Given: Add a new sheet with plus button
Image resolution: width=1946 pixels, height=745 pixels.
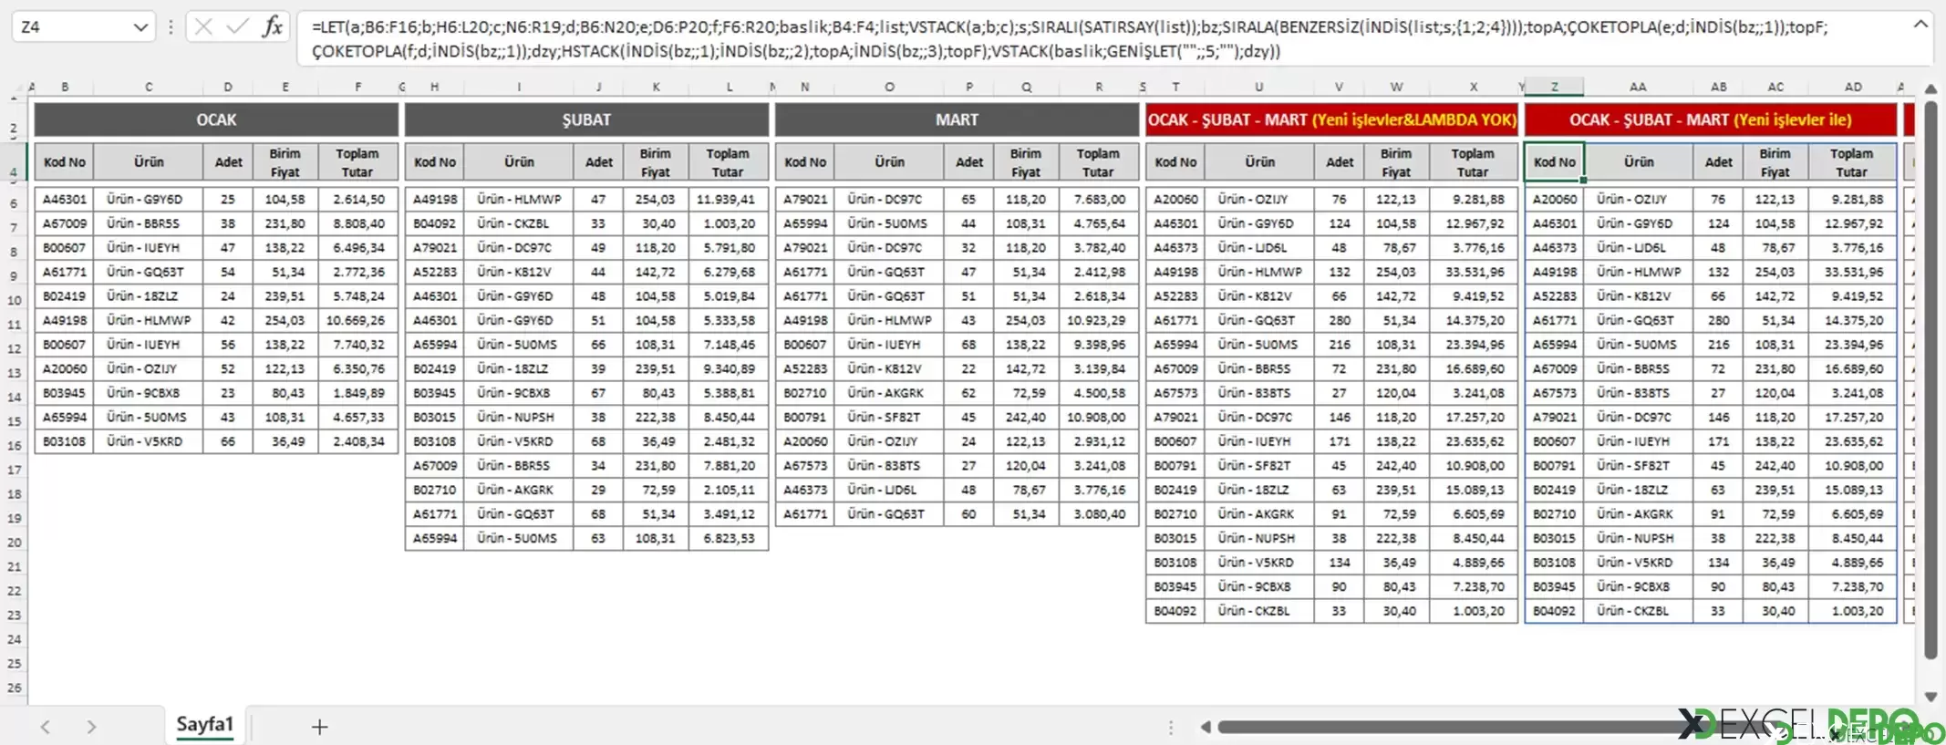Looking at the screenshot, I should click(x=319, y=727).
